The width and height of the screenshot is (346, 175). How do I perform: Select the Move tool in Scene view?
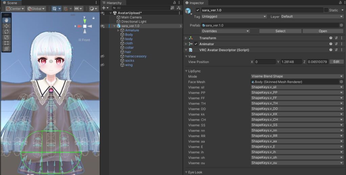coord(6,26)
